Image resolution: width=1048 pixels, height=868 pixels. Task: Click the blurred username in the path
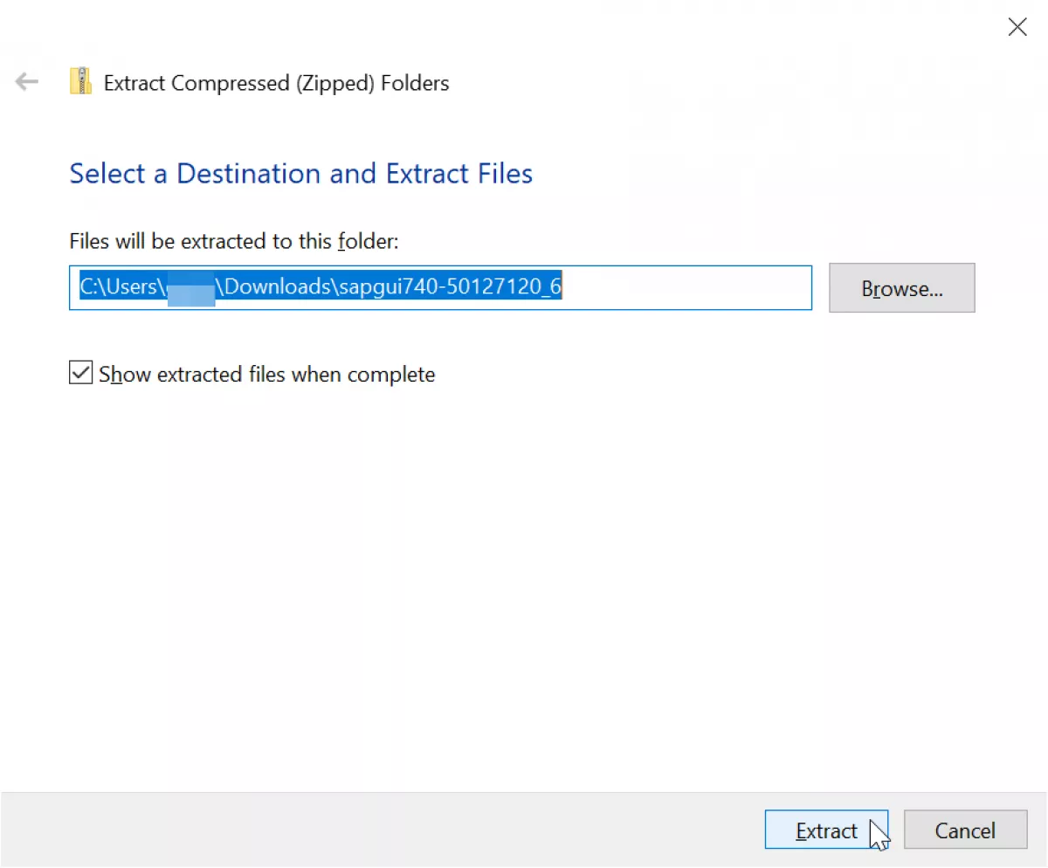[190, 287]
